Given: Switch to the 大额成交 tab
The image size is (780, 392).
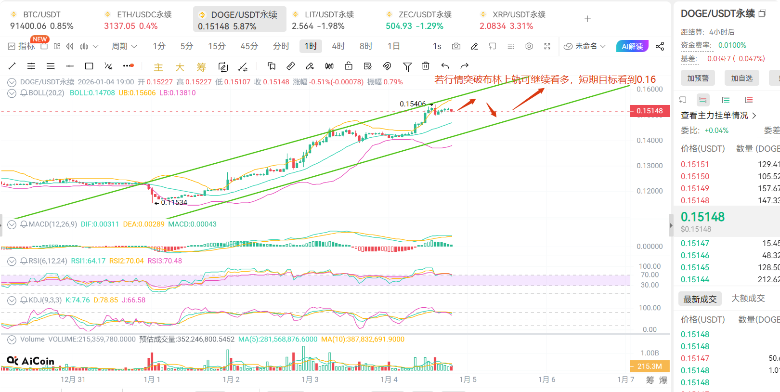Looking at the screenshot, I should click(x=748, y=299).
